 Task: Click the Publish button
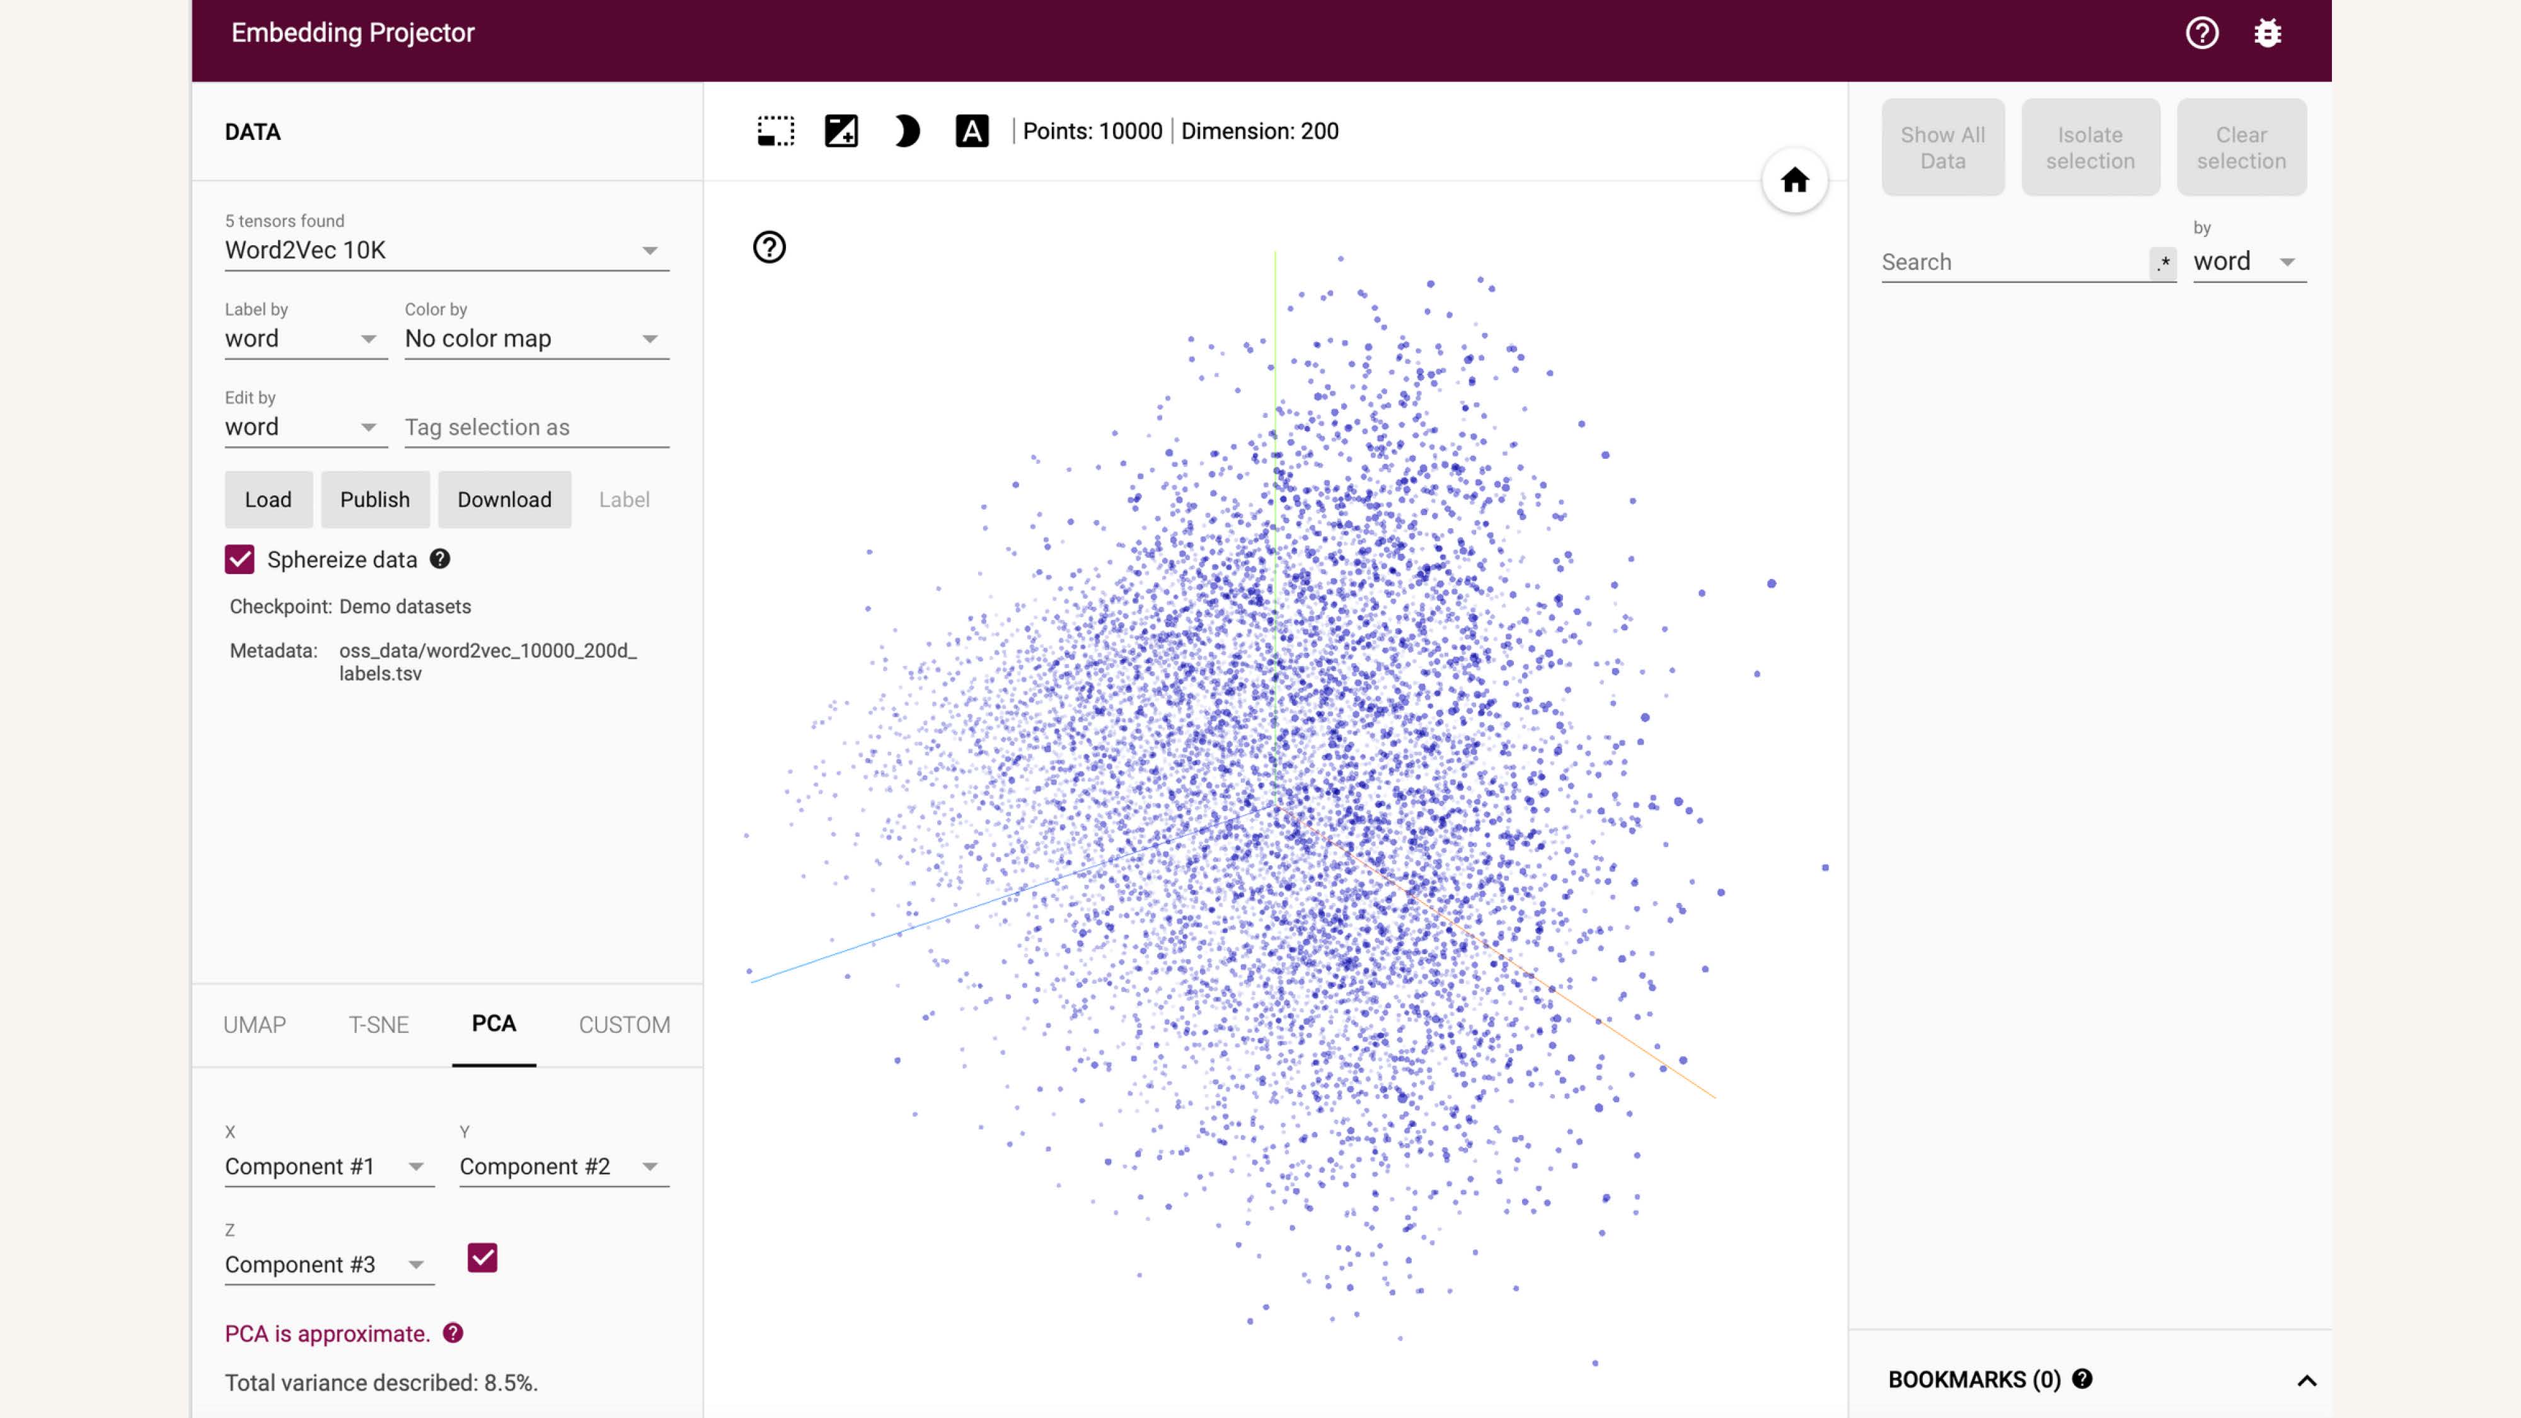(x=375, y=500)
